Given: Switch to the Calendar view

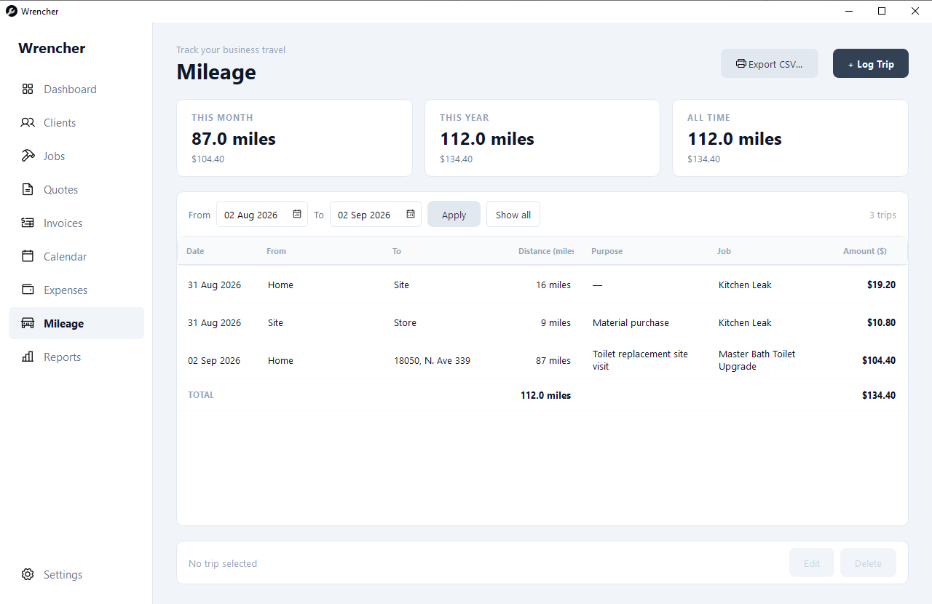Looking at the screenshot, I should click(x=76, y=256).
